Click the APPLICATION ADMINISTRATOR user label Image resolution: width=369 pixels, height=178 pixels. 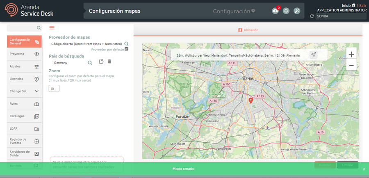[342, 10]
